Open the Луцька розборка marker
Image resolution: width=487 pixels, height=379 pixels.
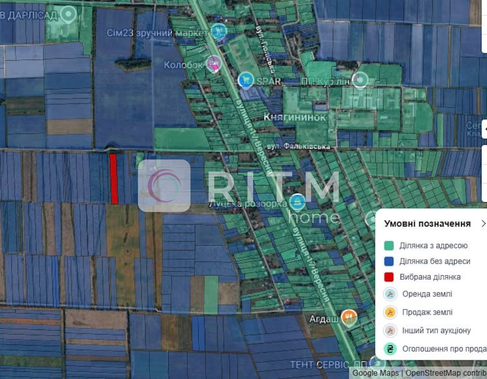297,201
